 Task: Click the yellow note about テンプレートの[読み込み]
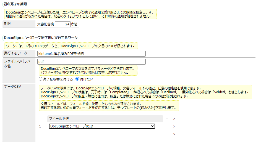point(108,106)
